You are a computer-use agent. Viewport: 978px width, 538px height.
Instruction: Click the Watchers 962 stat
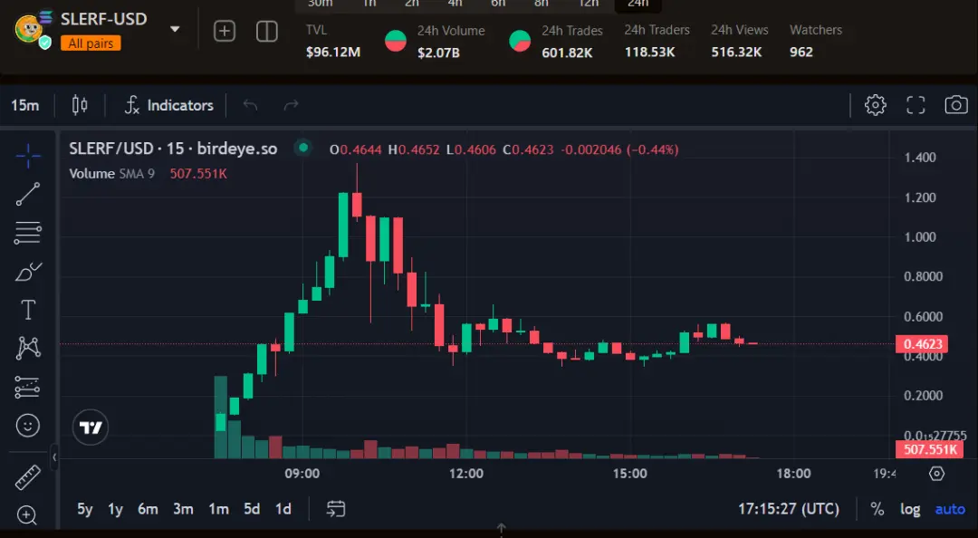pos(815,41)
